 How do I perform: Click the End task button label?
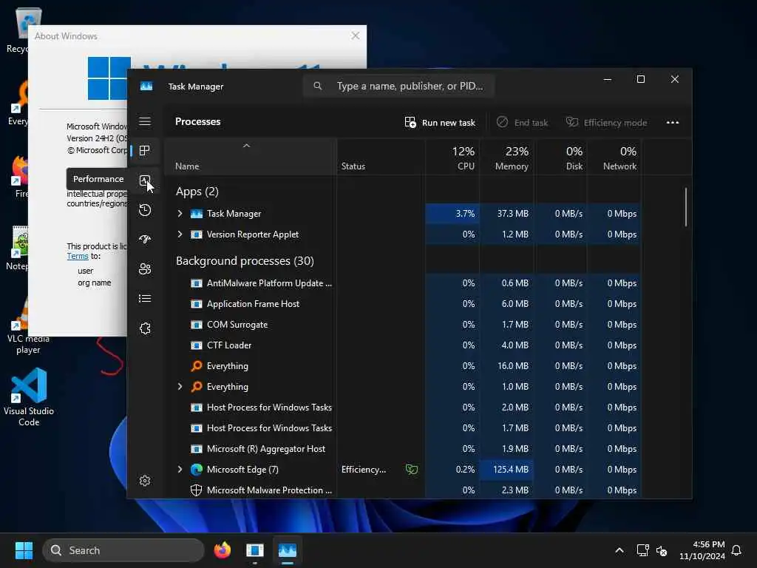(531, 123)
